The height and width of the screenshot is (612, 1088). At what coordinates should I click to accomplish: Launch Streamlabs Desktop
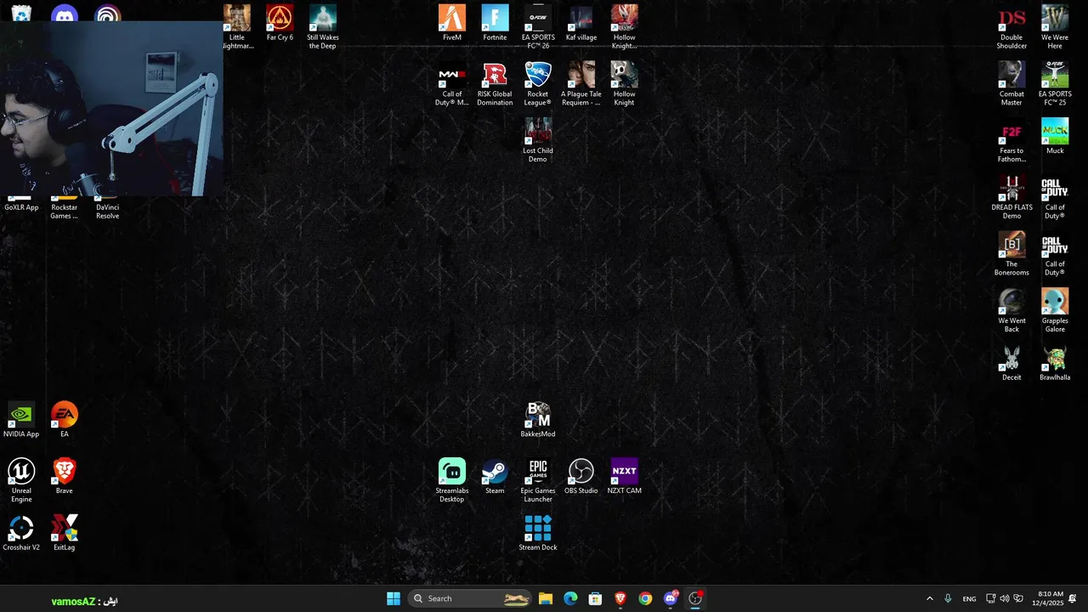[x=452, y=480]
